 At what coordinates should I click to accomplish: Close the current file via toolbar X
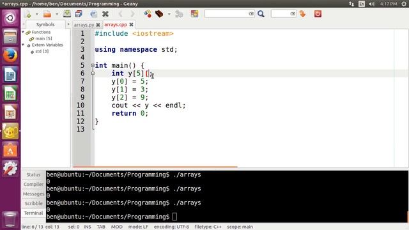click(105, 14)
